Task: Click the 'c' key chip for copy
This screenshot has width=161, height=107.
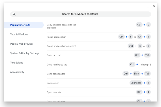Action: click(x=148, y=25)
